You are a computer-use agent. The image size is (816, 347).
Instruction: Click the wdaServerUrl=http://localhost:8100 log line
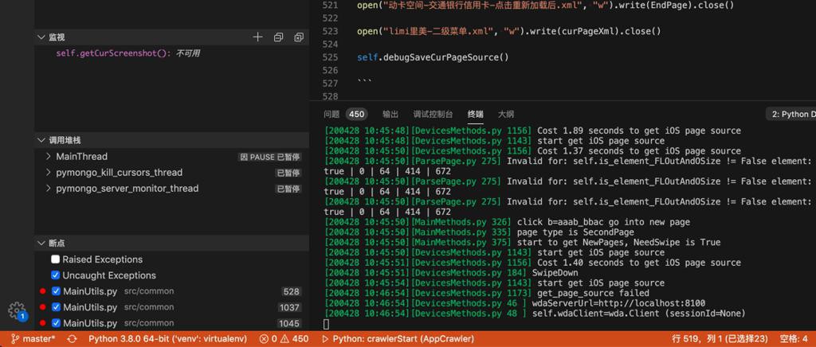tap(515, 303)
